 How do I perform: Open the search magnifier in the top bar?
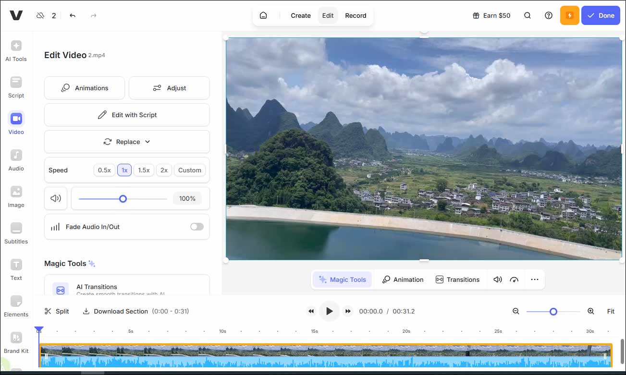pos(527,15)
